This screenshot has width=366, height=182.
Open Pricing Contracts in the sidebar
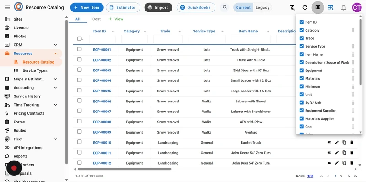29,113
